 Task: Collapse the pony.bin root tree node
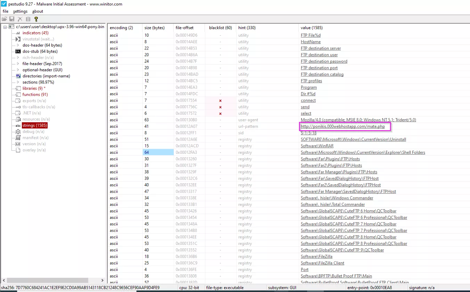tap(5, 27)
